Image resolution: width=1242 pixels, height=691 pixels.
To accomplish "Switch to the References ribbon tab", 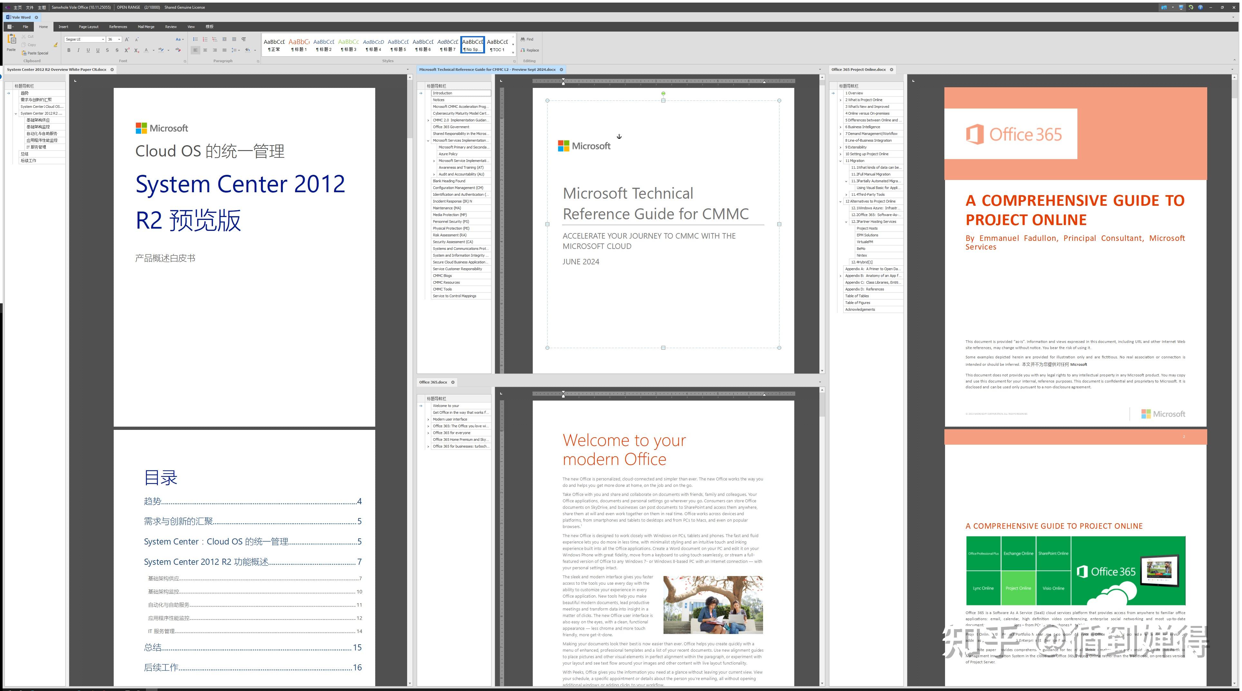I will coord(118,26).
